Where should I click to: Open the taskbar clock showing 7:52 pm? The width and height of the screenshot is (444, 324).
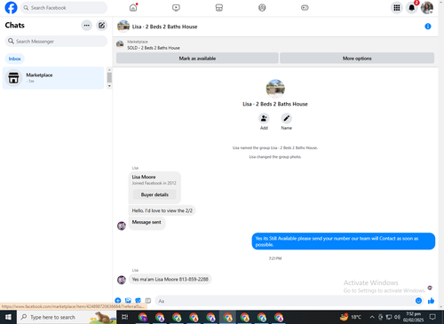[x=413, y=317]
